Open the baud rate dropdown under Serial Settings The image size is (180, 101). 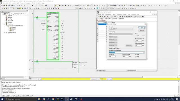point(113,37)
